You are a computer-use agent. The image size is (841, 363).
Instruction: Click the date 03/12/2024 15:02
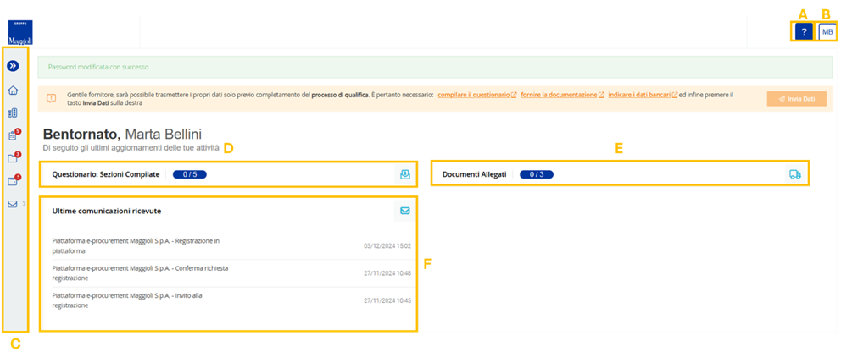387,245
